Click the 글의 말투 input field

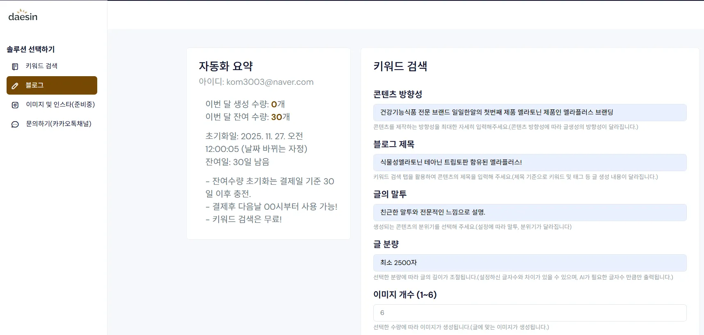click(x=530, y=212)
